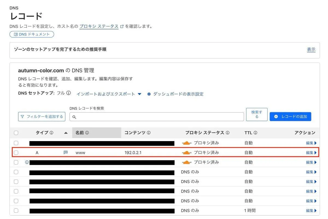Expand 編集 for the www A record

(311, 153)
